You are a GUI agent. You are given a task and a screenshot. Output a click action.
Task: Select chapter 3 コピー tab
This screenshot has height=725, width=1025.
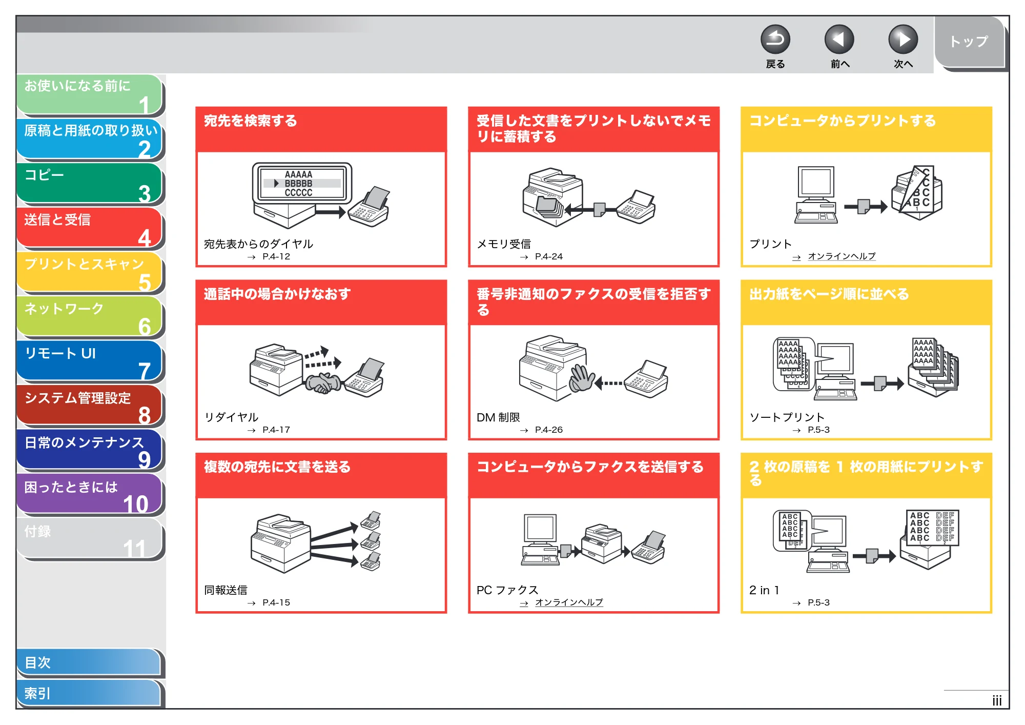click(x=90, y=184)
